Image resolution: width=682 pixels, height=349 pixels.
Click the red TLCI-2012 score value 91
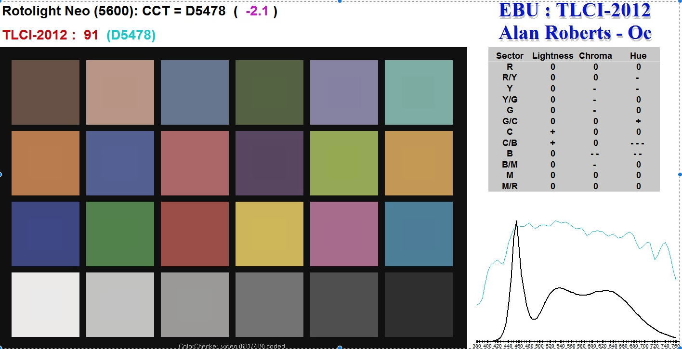tap(91, 35)
